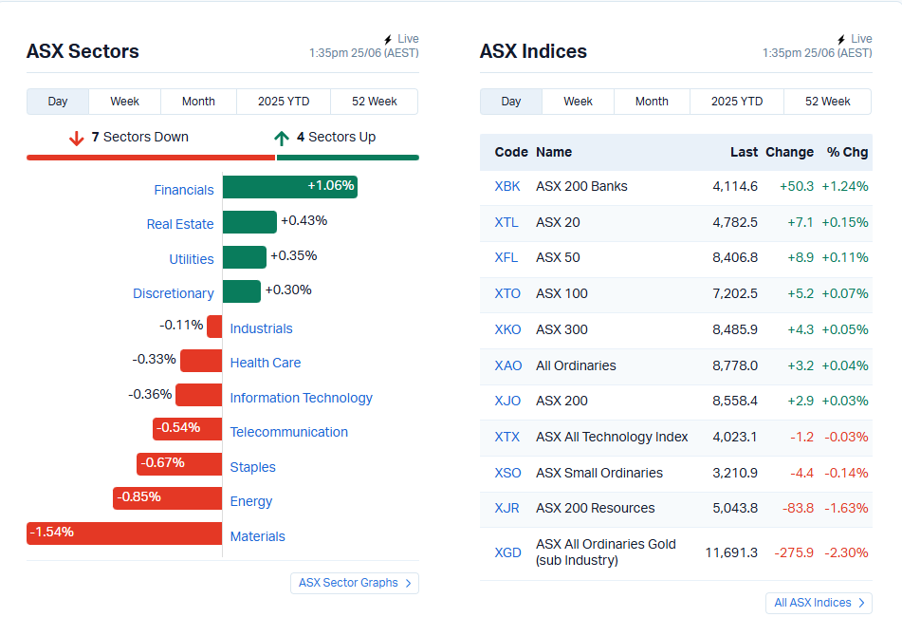Image resolution: width=902 pixels, height=636 pixels.
Task: Show 52 Week in ASX Sectors
Action: pyautogui.click(x=375, y=102)
